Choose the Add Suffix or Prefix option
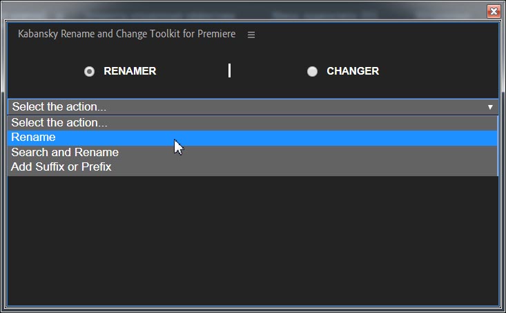The width and height of the screenshot is (506, 313). (253, 167)
